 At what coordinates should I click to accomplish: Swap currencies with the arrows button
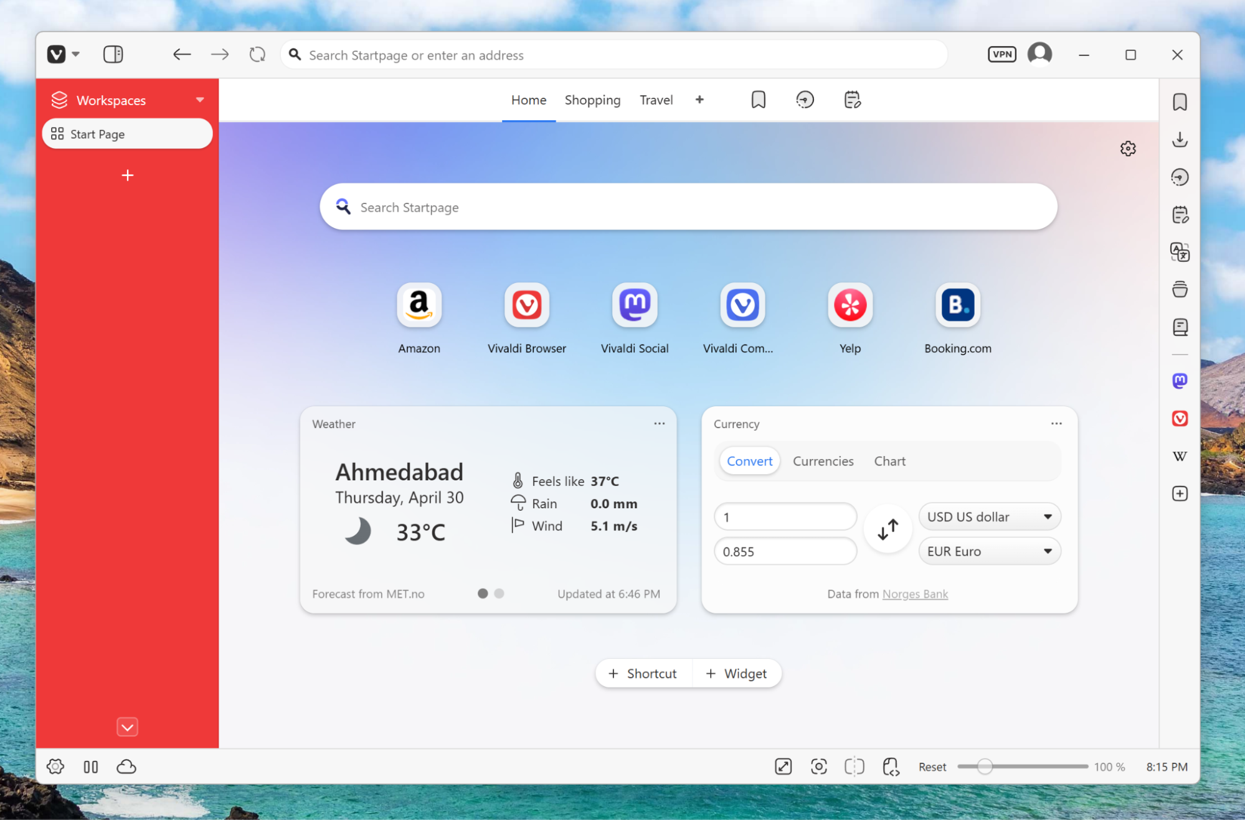888,529
